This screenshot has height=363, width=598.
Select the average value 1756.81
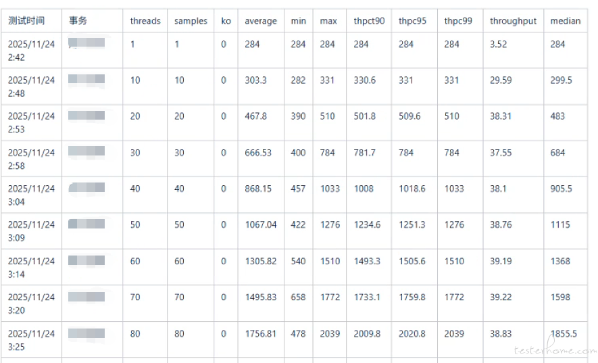pyautogui.click(x=261, y=333)
